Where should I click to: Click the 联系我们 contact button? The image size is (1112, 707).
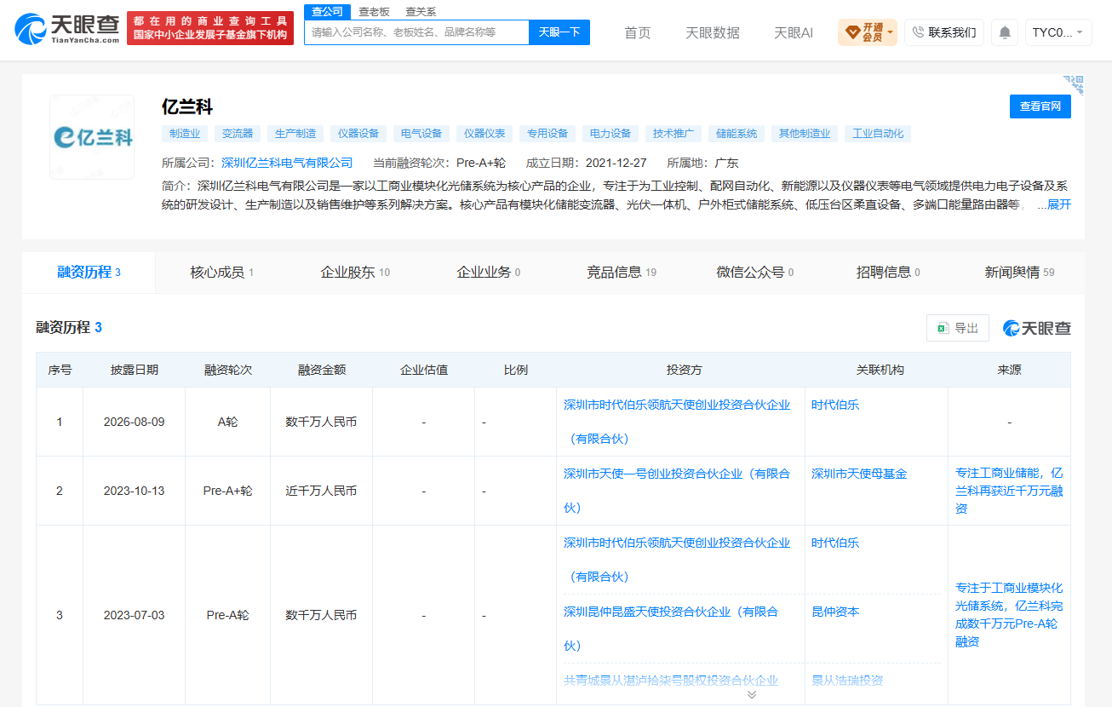944,32
